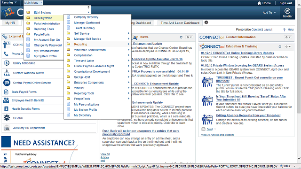Open the dashboard settings gear icon

(206, 23)
